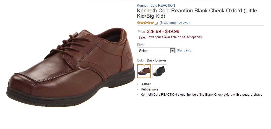Click the five-star rating icons

145,23
